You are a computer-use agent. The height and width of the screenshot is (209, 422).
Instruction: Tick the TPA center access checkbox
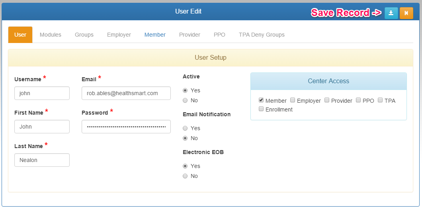(x=380, y=100)
